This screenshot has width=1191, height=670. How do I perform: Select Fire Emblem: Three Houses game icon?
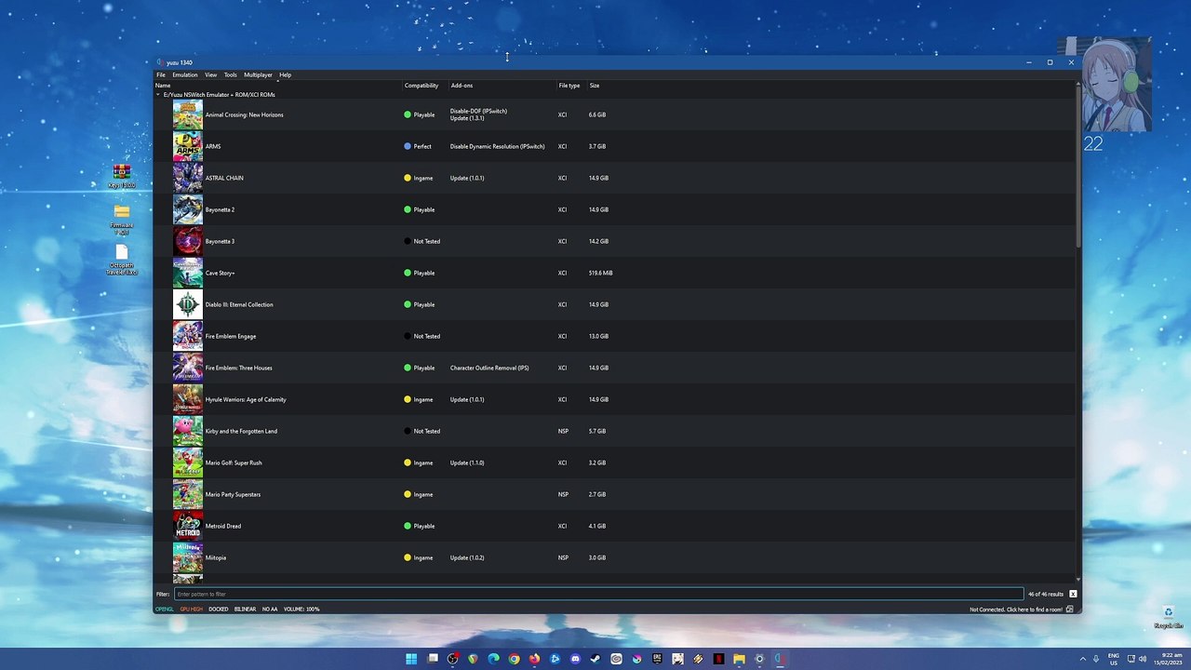coord(187,368)
